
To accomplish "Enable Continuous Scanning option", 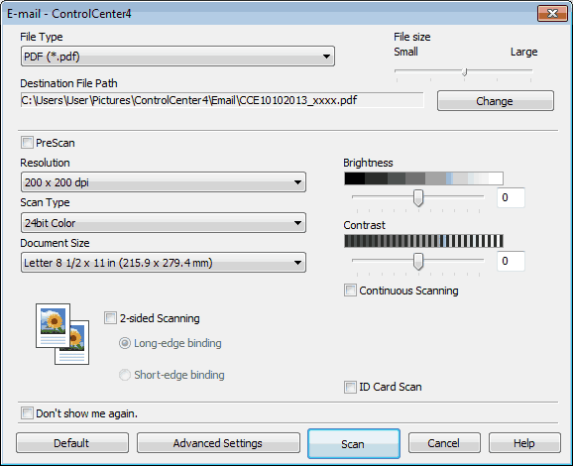I will [x=350, y=291].
